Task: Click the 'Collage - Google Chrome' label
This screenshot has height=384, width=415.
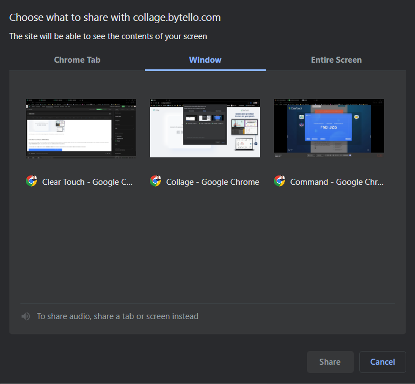Action: click(213, 182)
